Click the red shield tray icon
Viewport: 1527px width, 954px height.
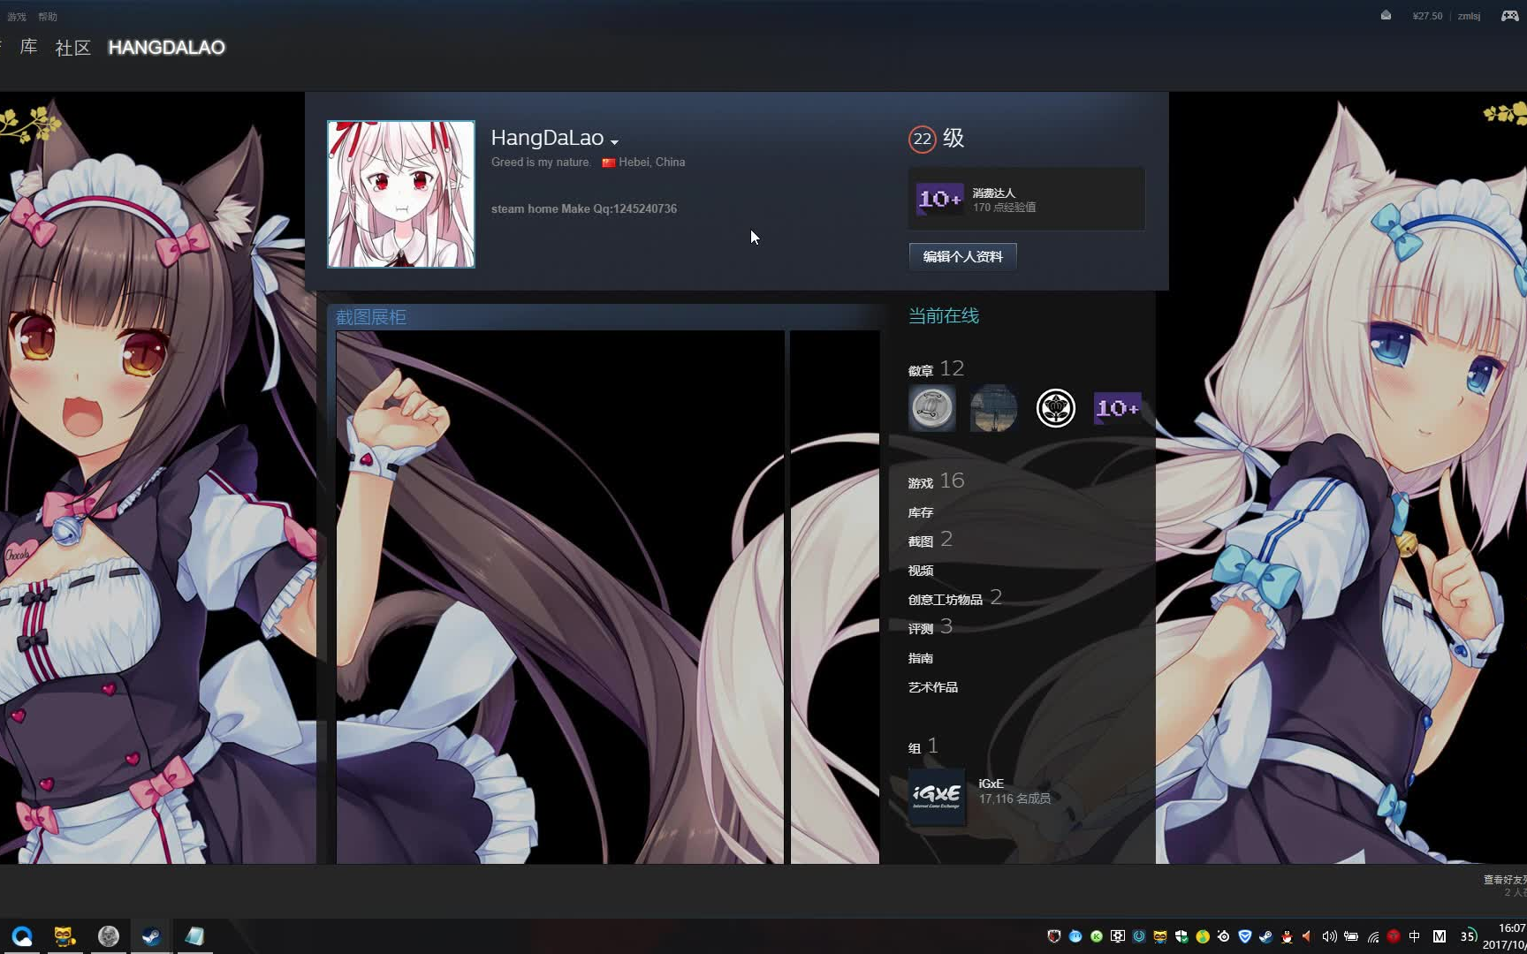1054,936
